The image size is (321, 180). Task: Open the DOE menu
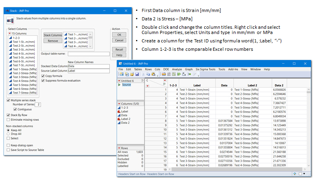(166, 69)
